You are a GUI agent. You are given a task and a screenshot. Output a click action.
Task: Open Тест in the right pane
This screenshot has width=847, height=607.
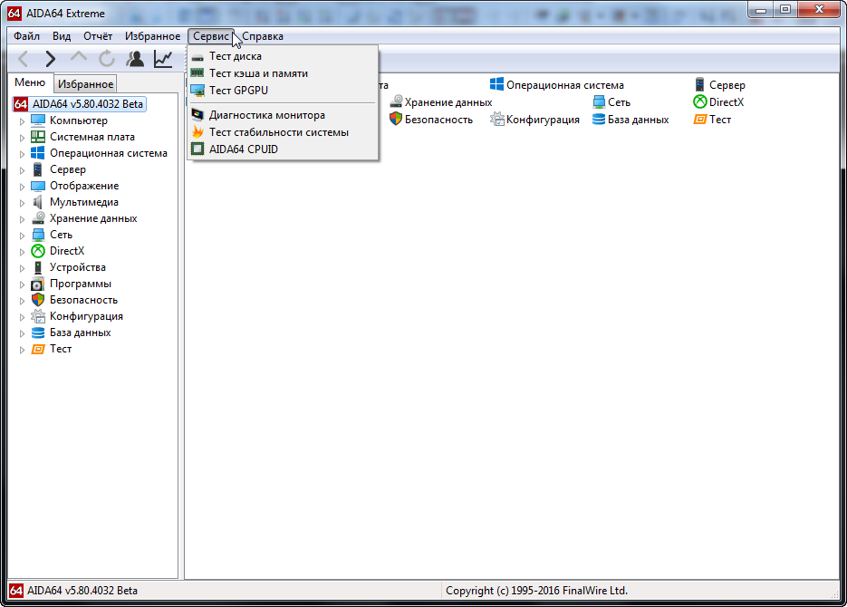click(x=712, y=120)
